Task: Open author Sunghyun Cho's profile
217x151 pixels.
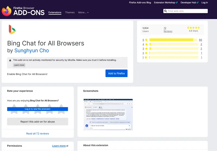Action: [x=31, y=51]
